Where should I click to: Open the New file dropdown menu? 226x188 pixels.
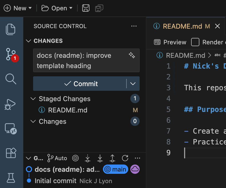coord(18,8)
